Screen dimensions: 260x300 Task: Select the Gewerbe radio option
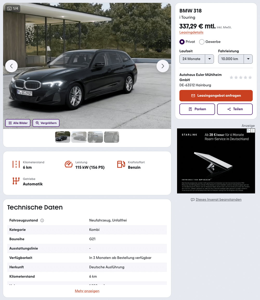(x=202, y=42)
